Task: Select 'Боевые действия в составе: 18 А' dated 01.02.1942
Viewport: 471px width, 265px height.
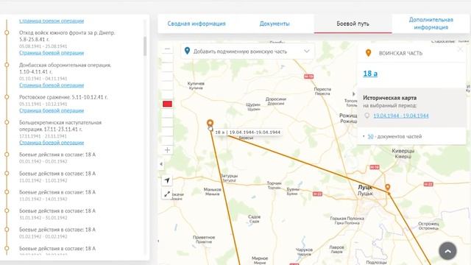Action: point(57,230)
